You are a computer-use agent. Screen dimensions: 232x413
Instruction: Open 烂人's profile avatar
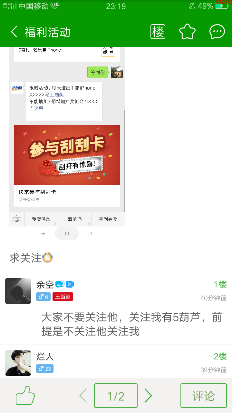pyautogui.click(x=18, y=363)
